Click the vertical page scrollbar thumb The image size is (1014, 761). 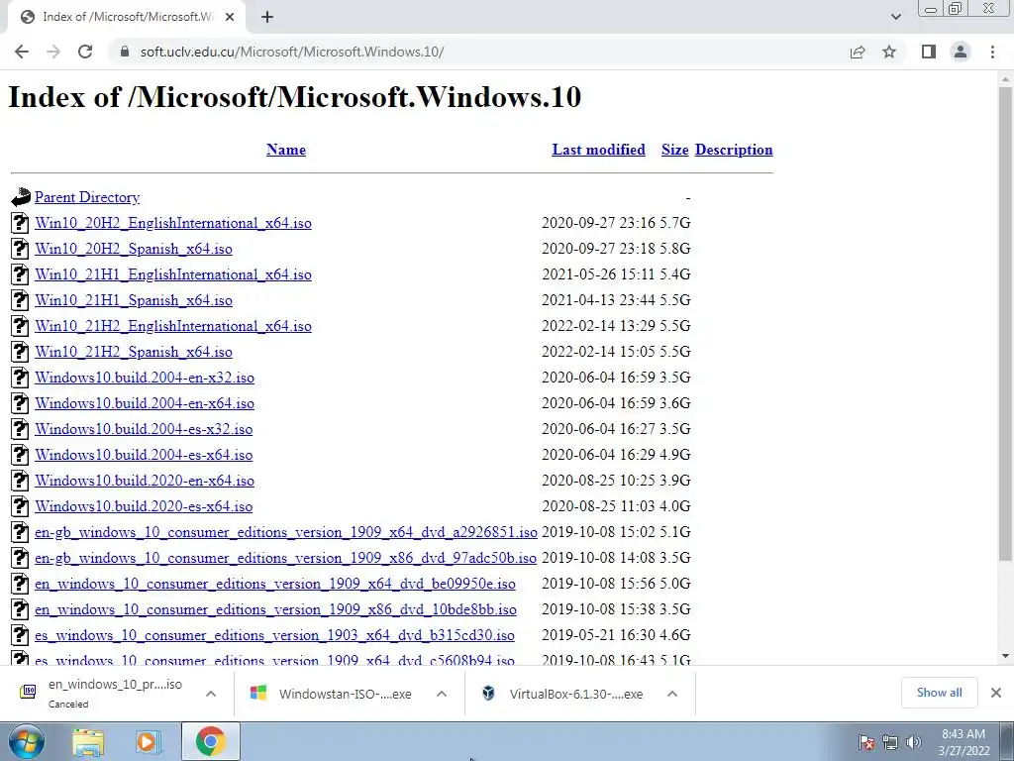1005,324
